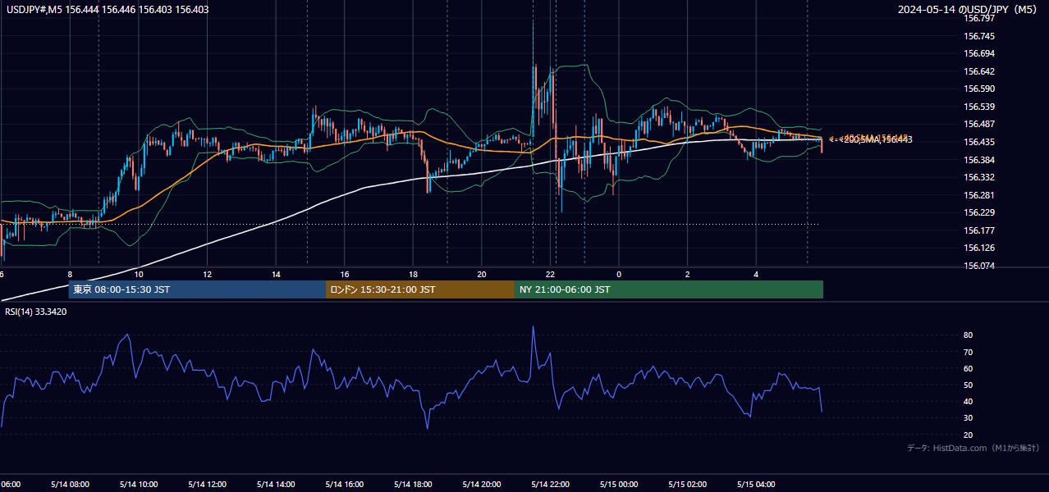
Task: Click the 5/14 22:00 date axis label
Action: point(551,484)
